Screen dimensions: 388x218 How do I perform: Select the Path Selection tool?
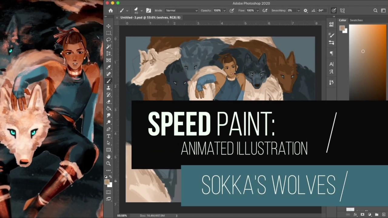click(109, 143)
